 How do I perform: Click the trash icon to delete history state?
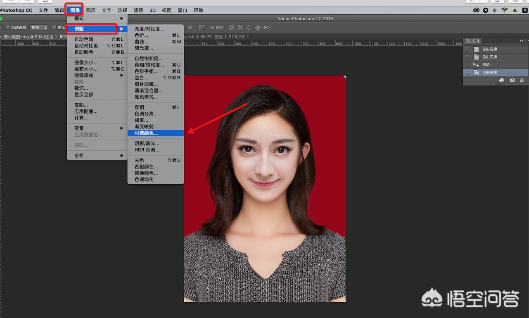click(522, 80)
